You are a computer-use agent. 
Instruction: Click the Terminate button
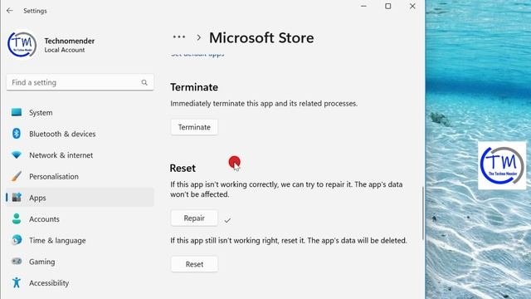(194, 127)
